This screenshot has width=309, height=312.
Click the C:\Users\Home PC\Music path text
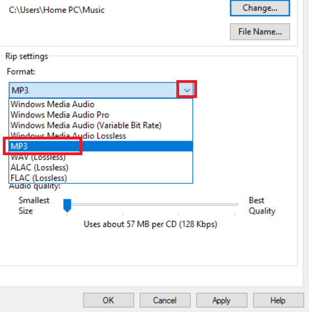(x=57, y=10)
